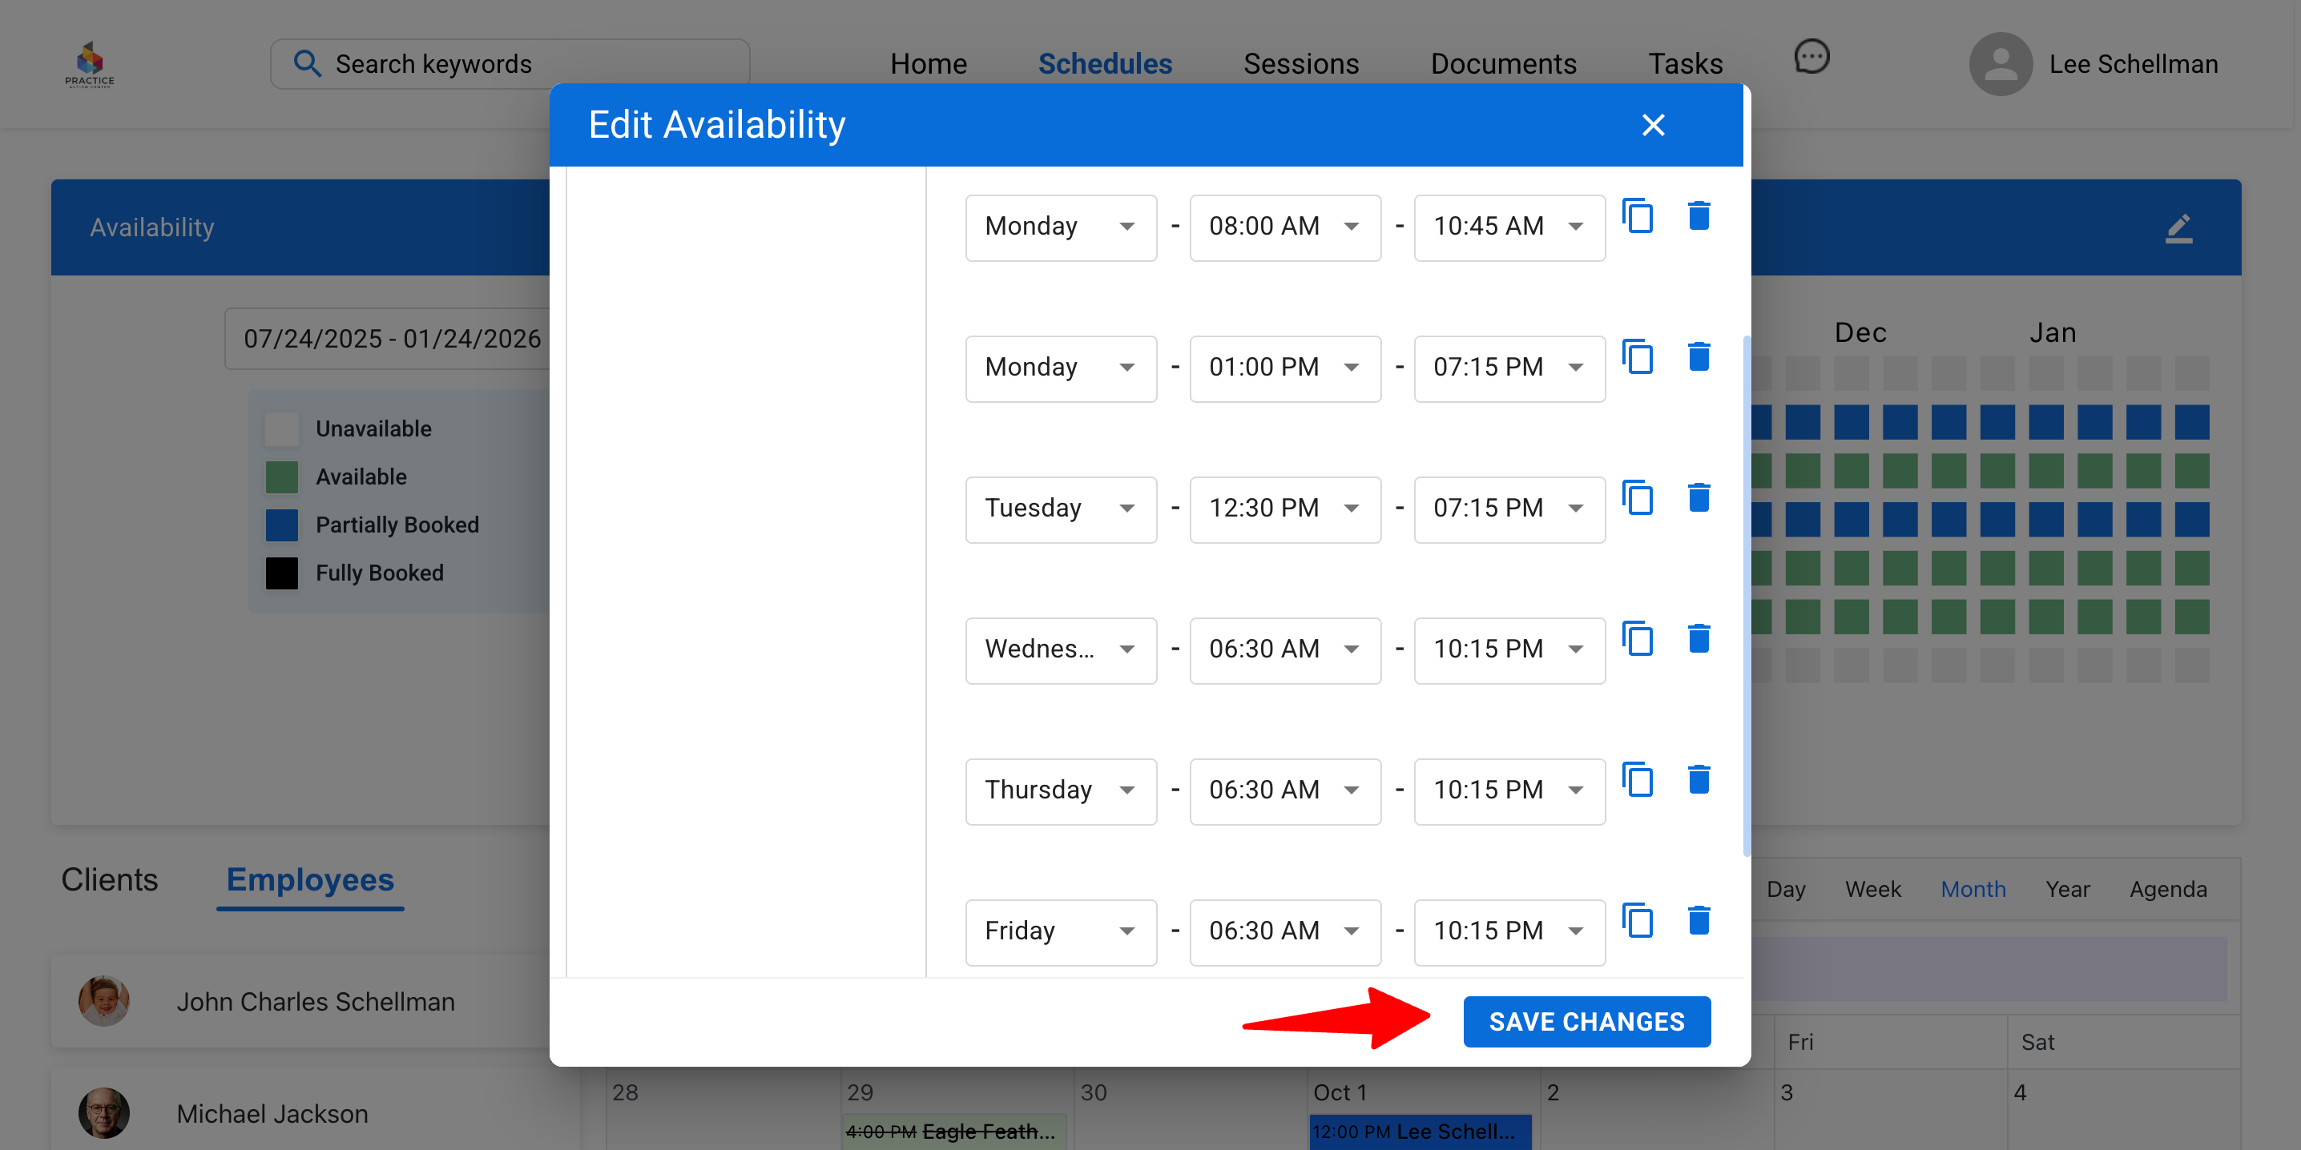Go to the Sessions menu
2301x1150 pixels.
click(x=1300, y=64)
